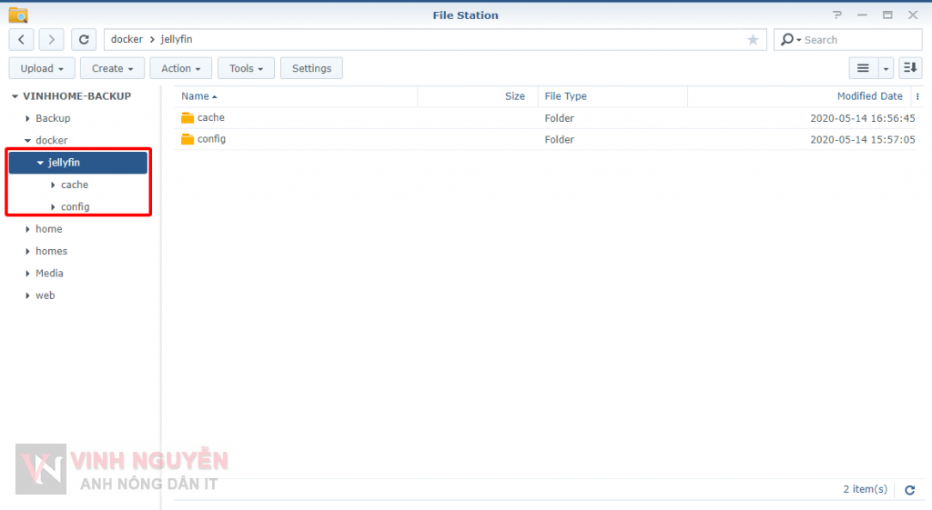Open the Upload dropdown menu
The width and height of the screenshot is (932, 510).
[x=42, y=68]
